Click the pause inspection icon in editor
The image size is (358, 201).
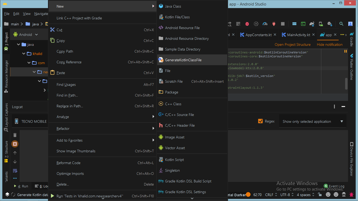[x=345, y=51]
